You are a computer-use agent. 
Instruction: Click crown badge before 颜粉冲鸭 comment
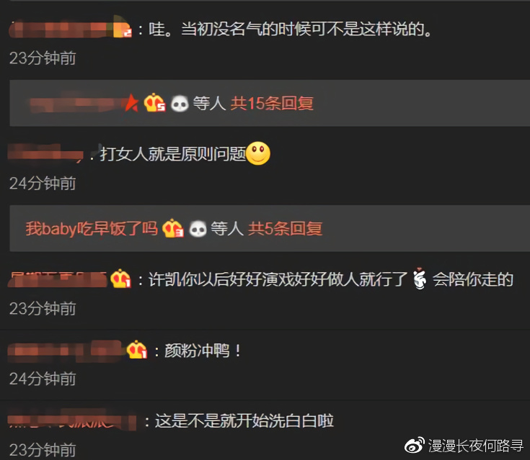pyautogui.click(x=137, y=350)
